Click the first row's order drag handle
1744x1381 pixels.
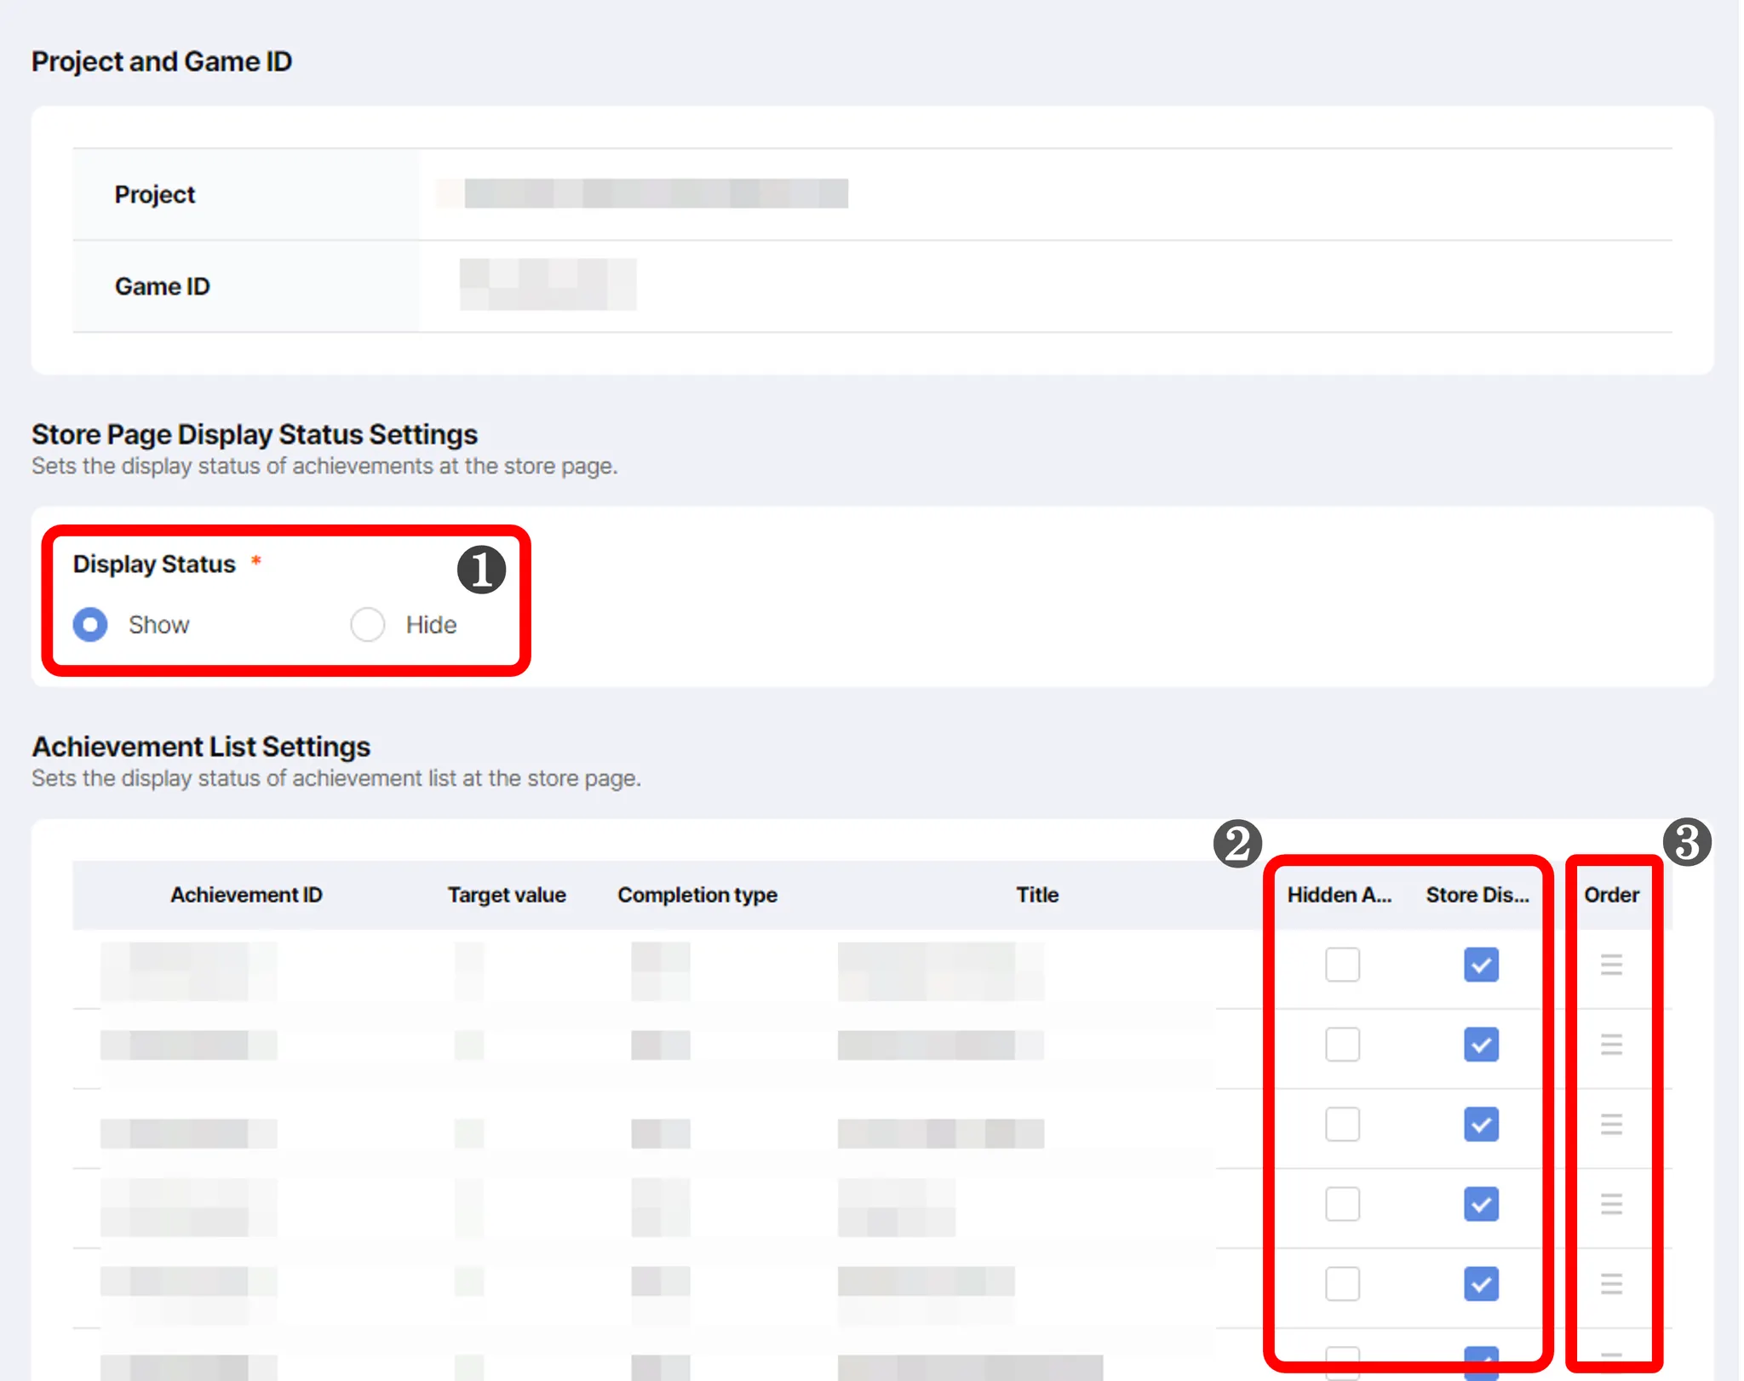(x=1611, y=965)
